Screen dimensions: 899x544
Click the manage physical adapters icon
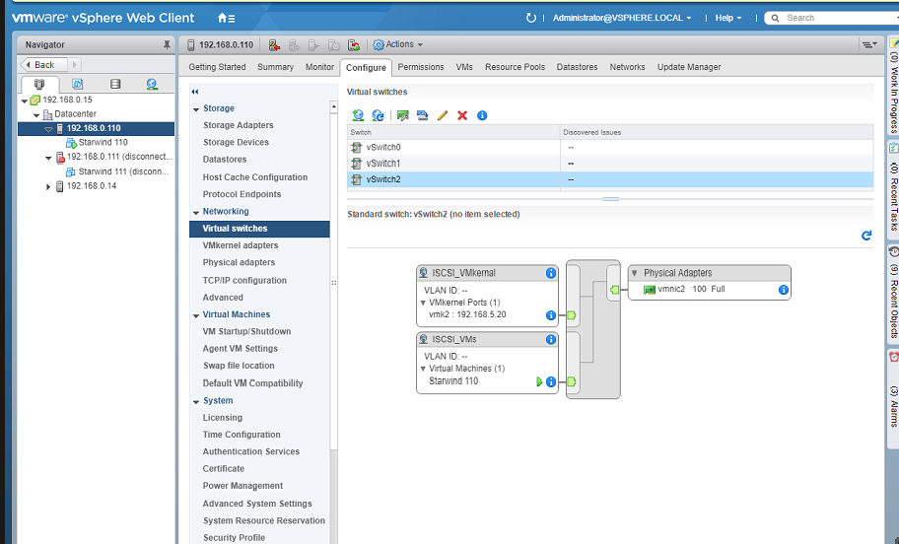tap(402, 115)
